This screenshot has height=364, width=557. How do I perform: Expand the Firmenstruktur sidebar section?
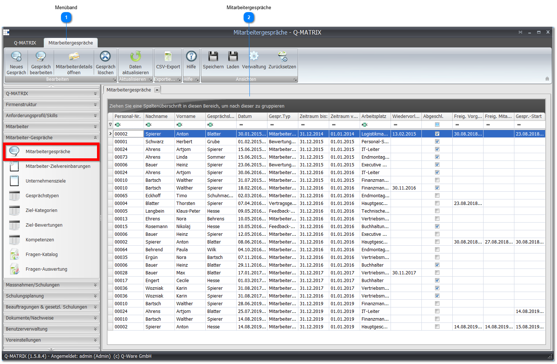51,105
